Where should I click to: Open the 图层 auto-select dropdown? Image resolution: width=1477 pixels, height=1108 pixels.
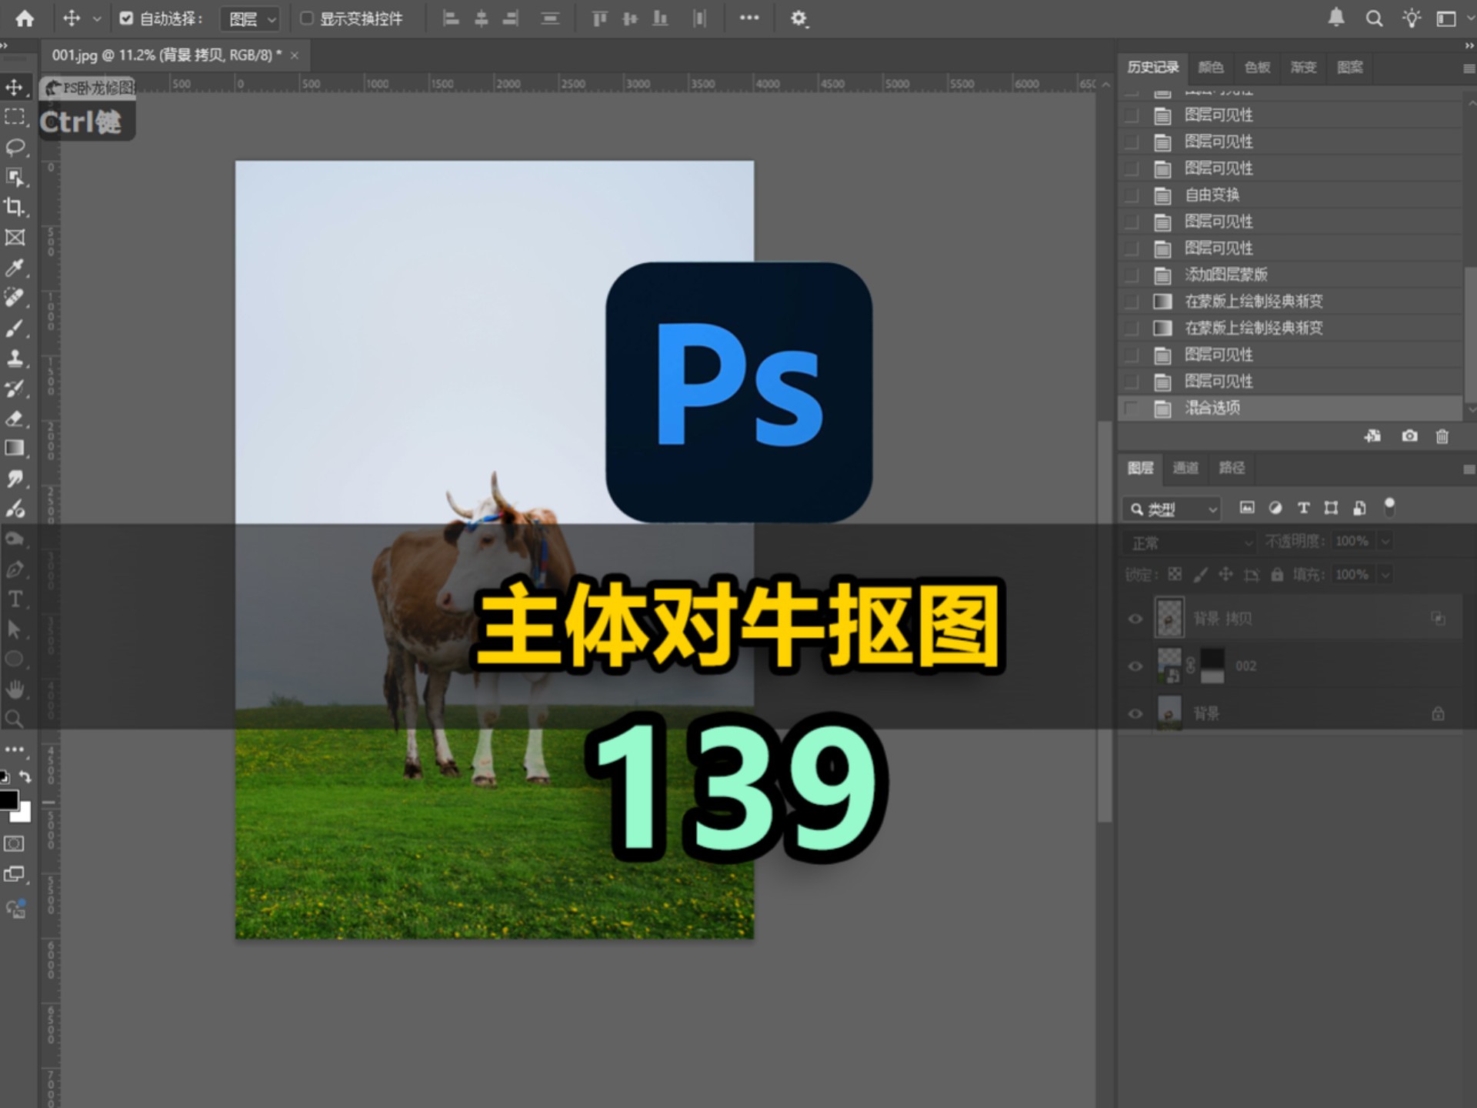click(250, 18)
